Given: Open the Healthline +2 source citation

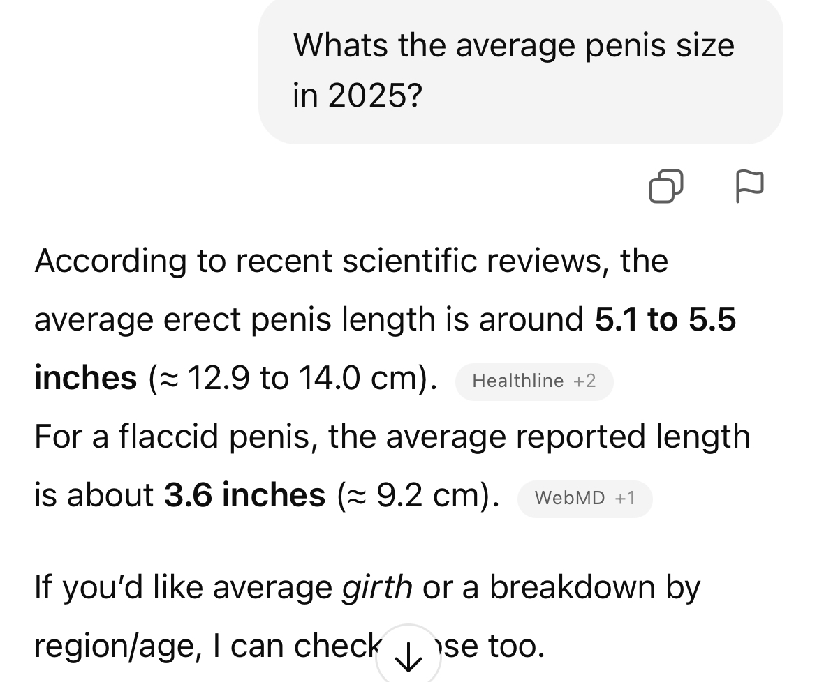Looking at the screenshot, I should pyautogui.click(x=534, y=381).
